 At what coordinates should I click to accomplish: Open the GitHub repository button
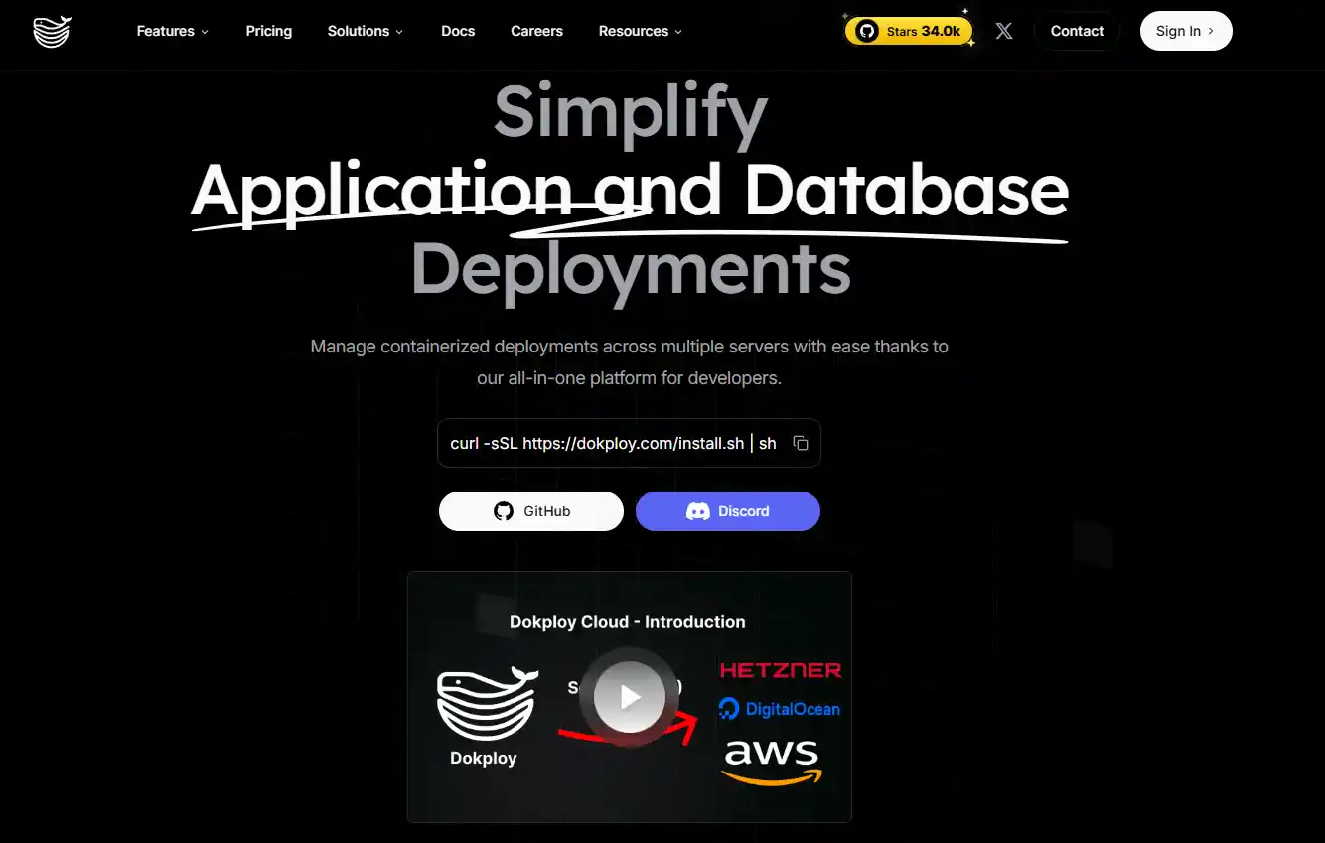[531, 511]
